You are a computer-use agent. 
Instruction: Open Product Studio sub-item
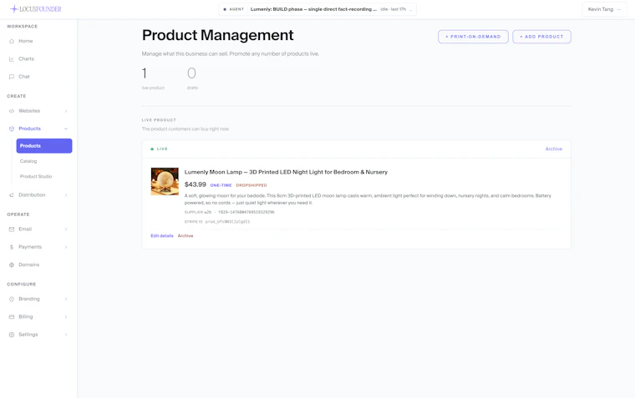tap(36, 177)
